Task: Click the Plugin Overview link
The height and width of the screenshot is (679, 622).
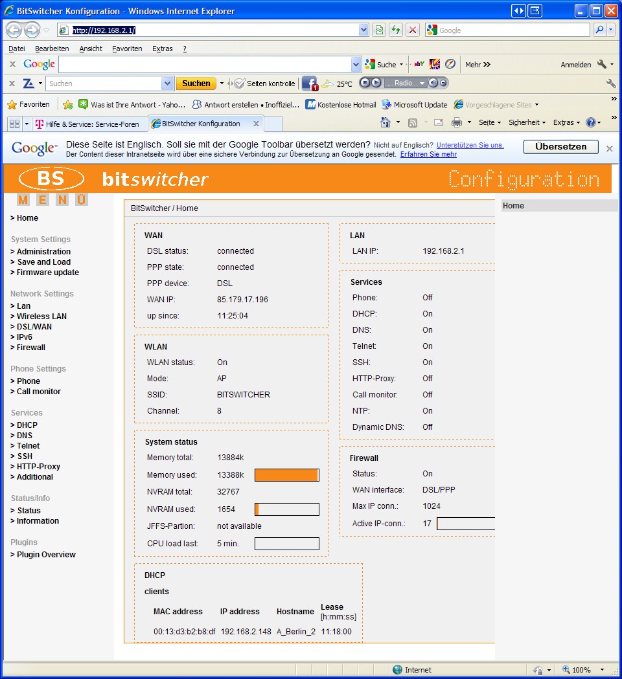Action: (46, 555)
